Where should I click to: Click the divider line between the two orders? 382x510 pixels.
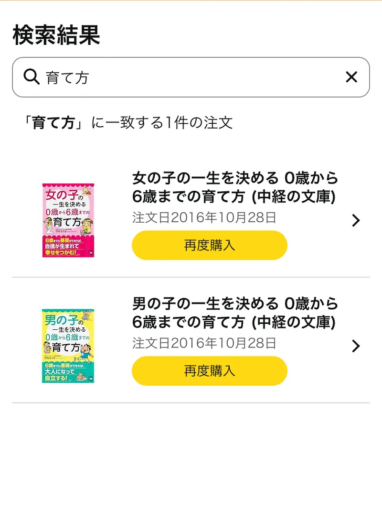pyautogui.click(x=191, y=277)
